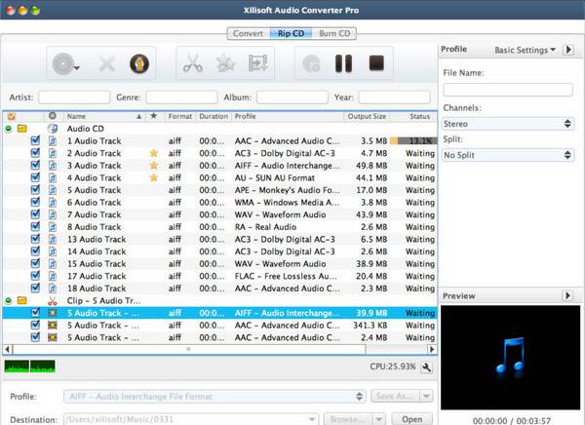This screenshot has height=425, width=585.
Task: Uncheck 15 Audio Track checkbox
Action: (x=35, y=263)
